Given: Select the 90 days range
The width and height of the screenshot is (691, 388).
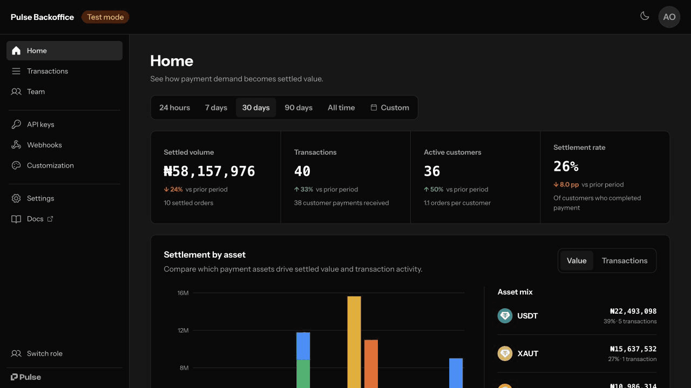Looking at the screenshot, I should (x=299, y=108).
